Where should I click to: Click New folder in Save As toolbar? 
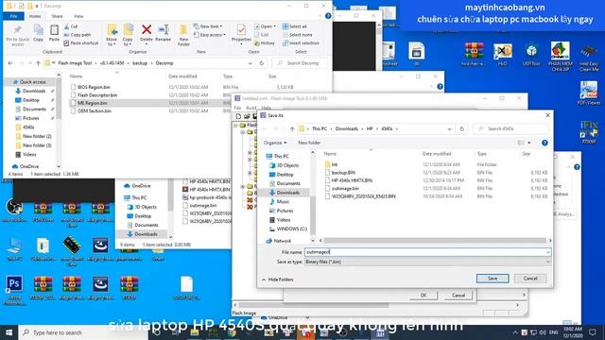[x=309, y=143]
